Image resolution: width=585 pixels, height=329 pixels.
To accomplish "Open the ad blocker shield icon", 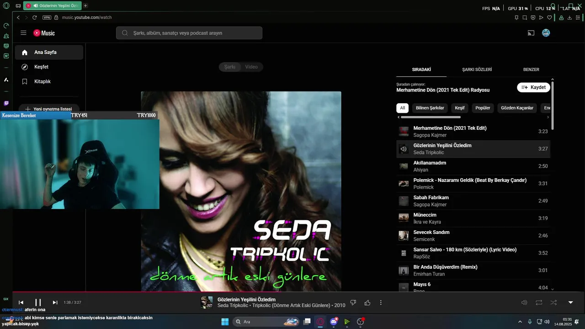I will (533, 17).
